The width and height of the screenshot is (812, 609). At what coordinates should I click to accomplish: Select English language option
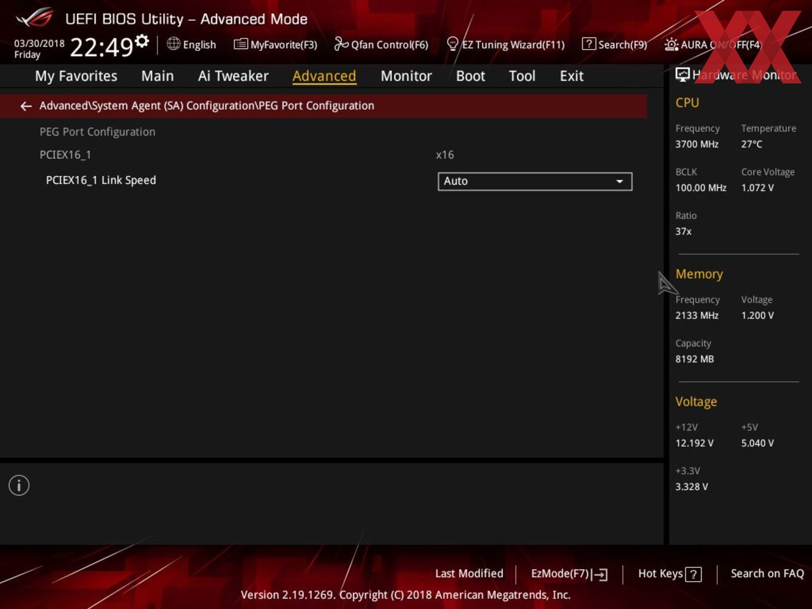(x=199, y=45)
